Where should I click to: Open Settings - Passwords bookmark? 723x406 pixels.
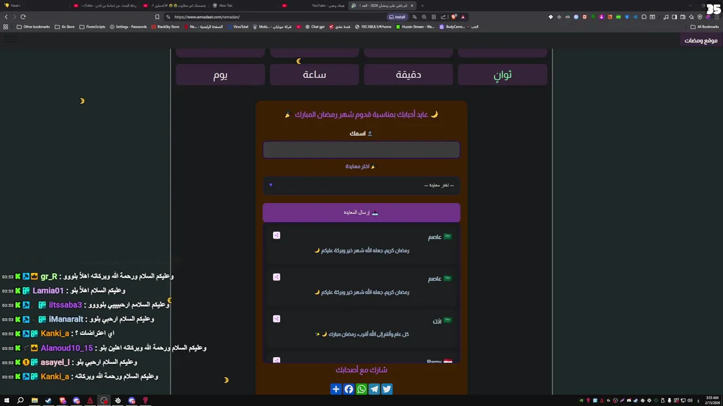click(128, 27)
